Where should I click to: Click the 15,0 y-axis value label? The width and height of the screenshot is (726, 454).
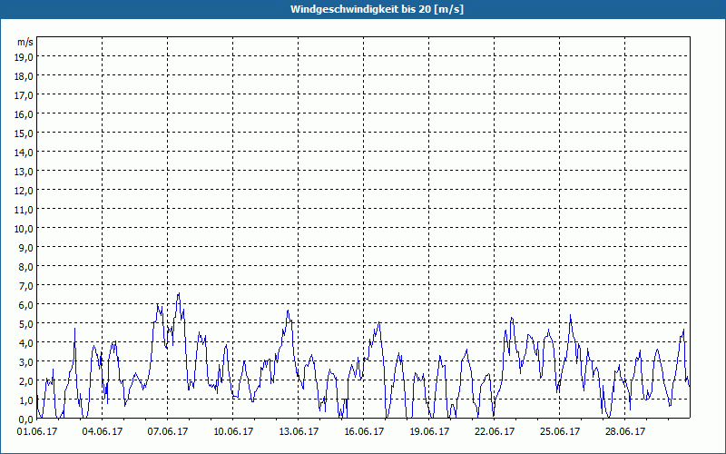click(x=25, y=133)
